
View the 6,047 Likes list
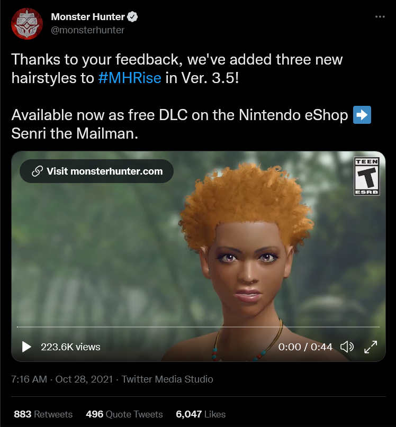tap(201, 414)
